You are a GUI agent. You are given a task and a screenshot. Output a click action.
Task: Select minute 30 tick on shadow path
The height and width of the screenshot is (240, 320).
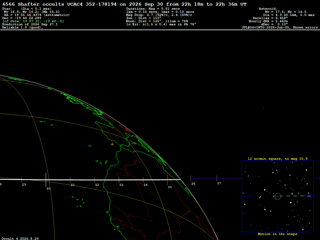46,180
